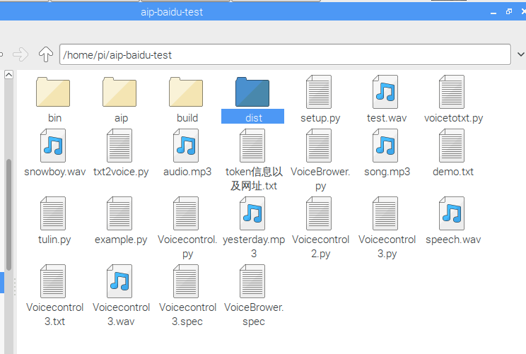
Task: Click the "build" folder name label
Action: click(187, 118)
